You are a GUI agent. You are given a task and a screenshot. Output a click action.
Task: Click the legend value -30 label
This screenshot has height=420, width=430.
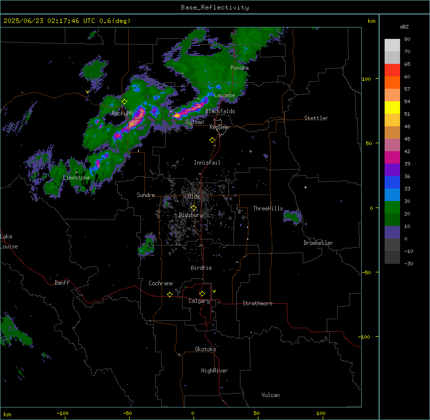coord(409,263)
